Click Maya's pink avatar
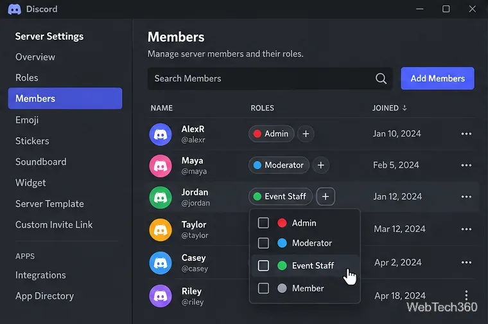This screenshot has width=488, height=324. point(161,166)
